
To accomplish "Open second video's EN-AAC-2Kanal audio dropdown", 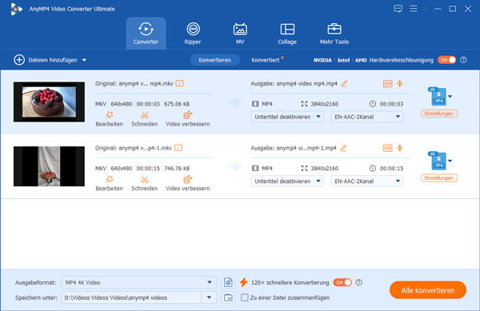I will [x=366, y=181].
